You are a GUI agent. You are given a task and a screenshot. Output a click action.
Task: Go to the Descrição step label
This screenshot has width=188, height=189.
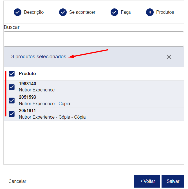point(34,12)
